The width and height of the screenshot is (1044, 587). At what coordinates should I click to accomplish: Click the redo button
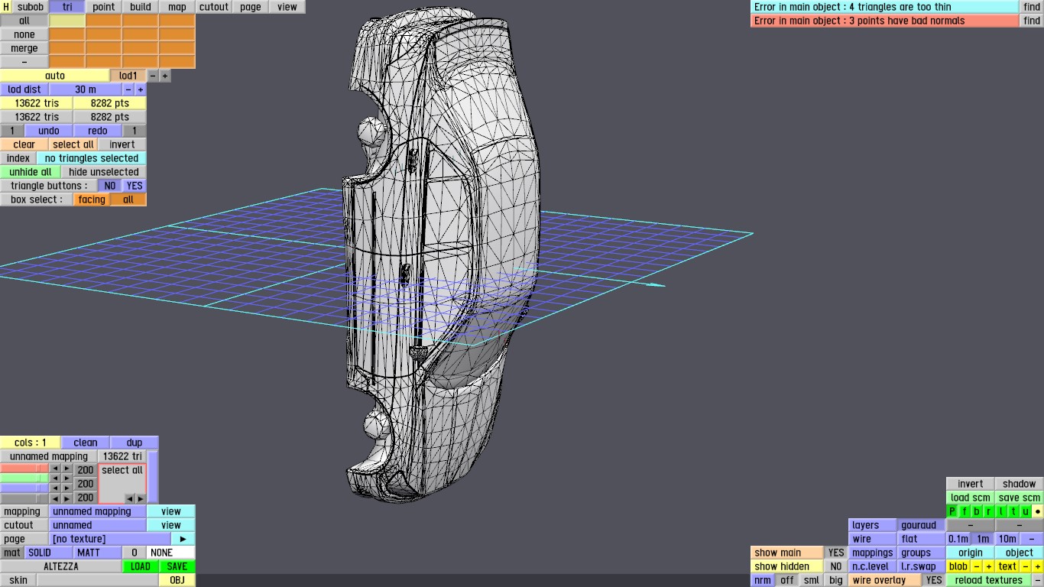pyautogui.click(x=98, y=131)
